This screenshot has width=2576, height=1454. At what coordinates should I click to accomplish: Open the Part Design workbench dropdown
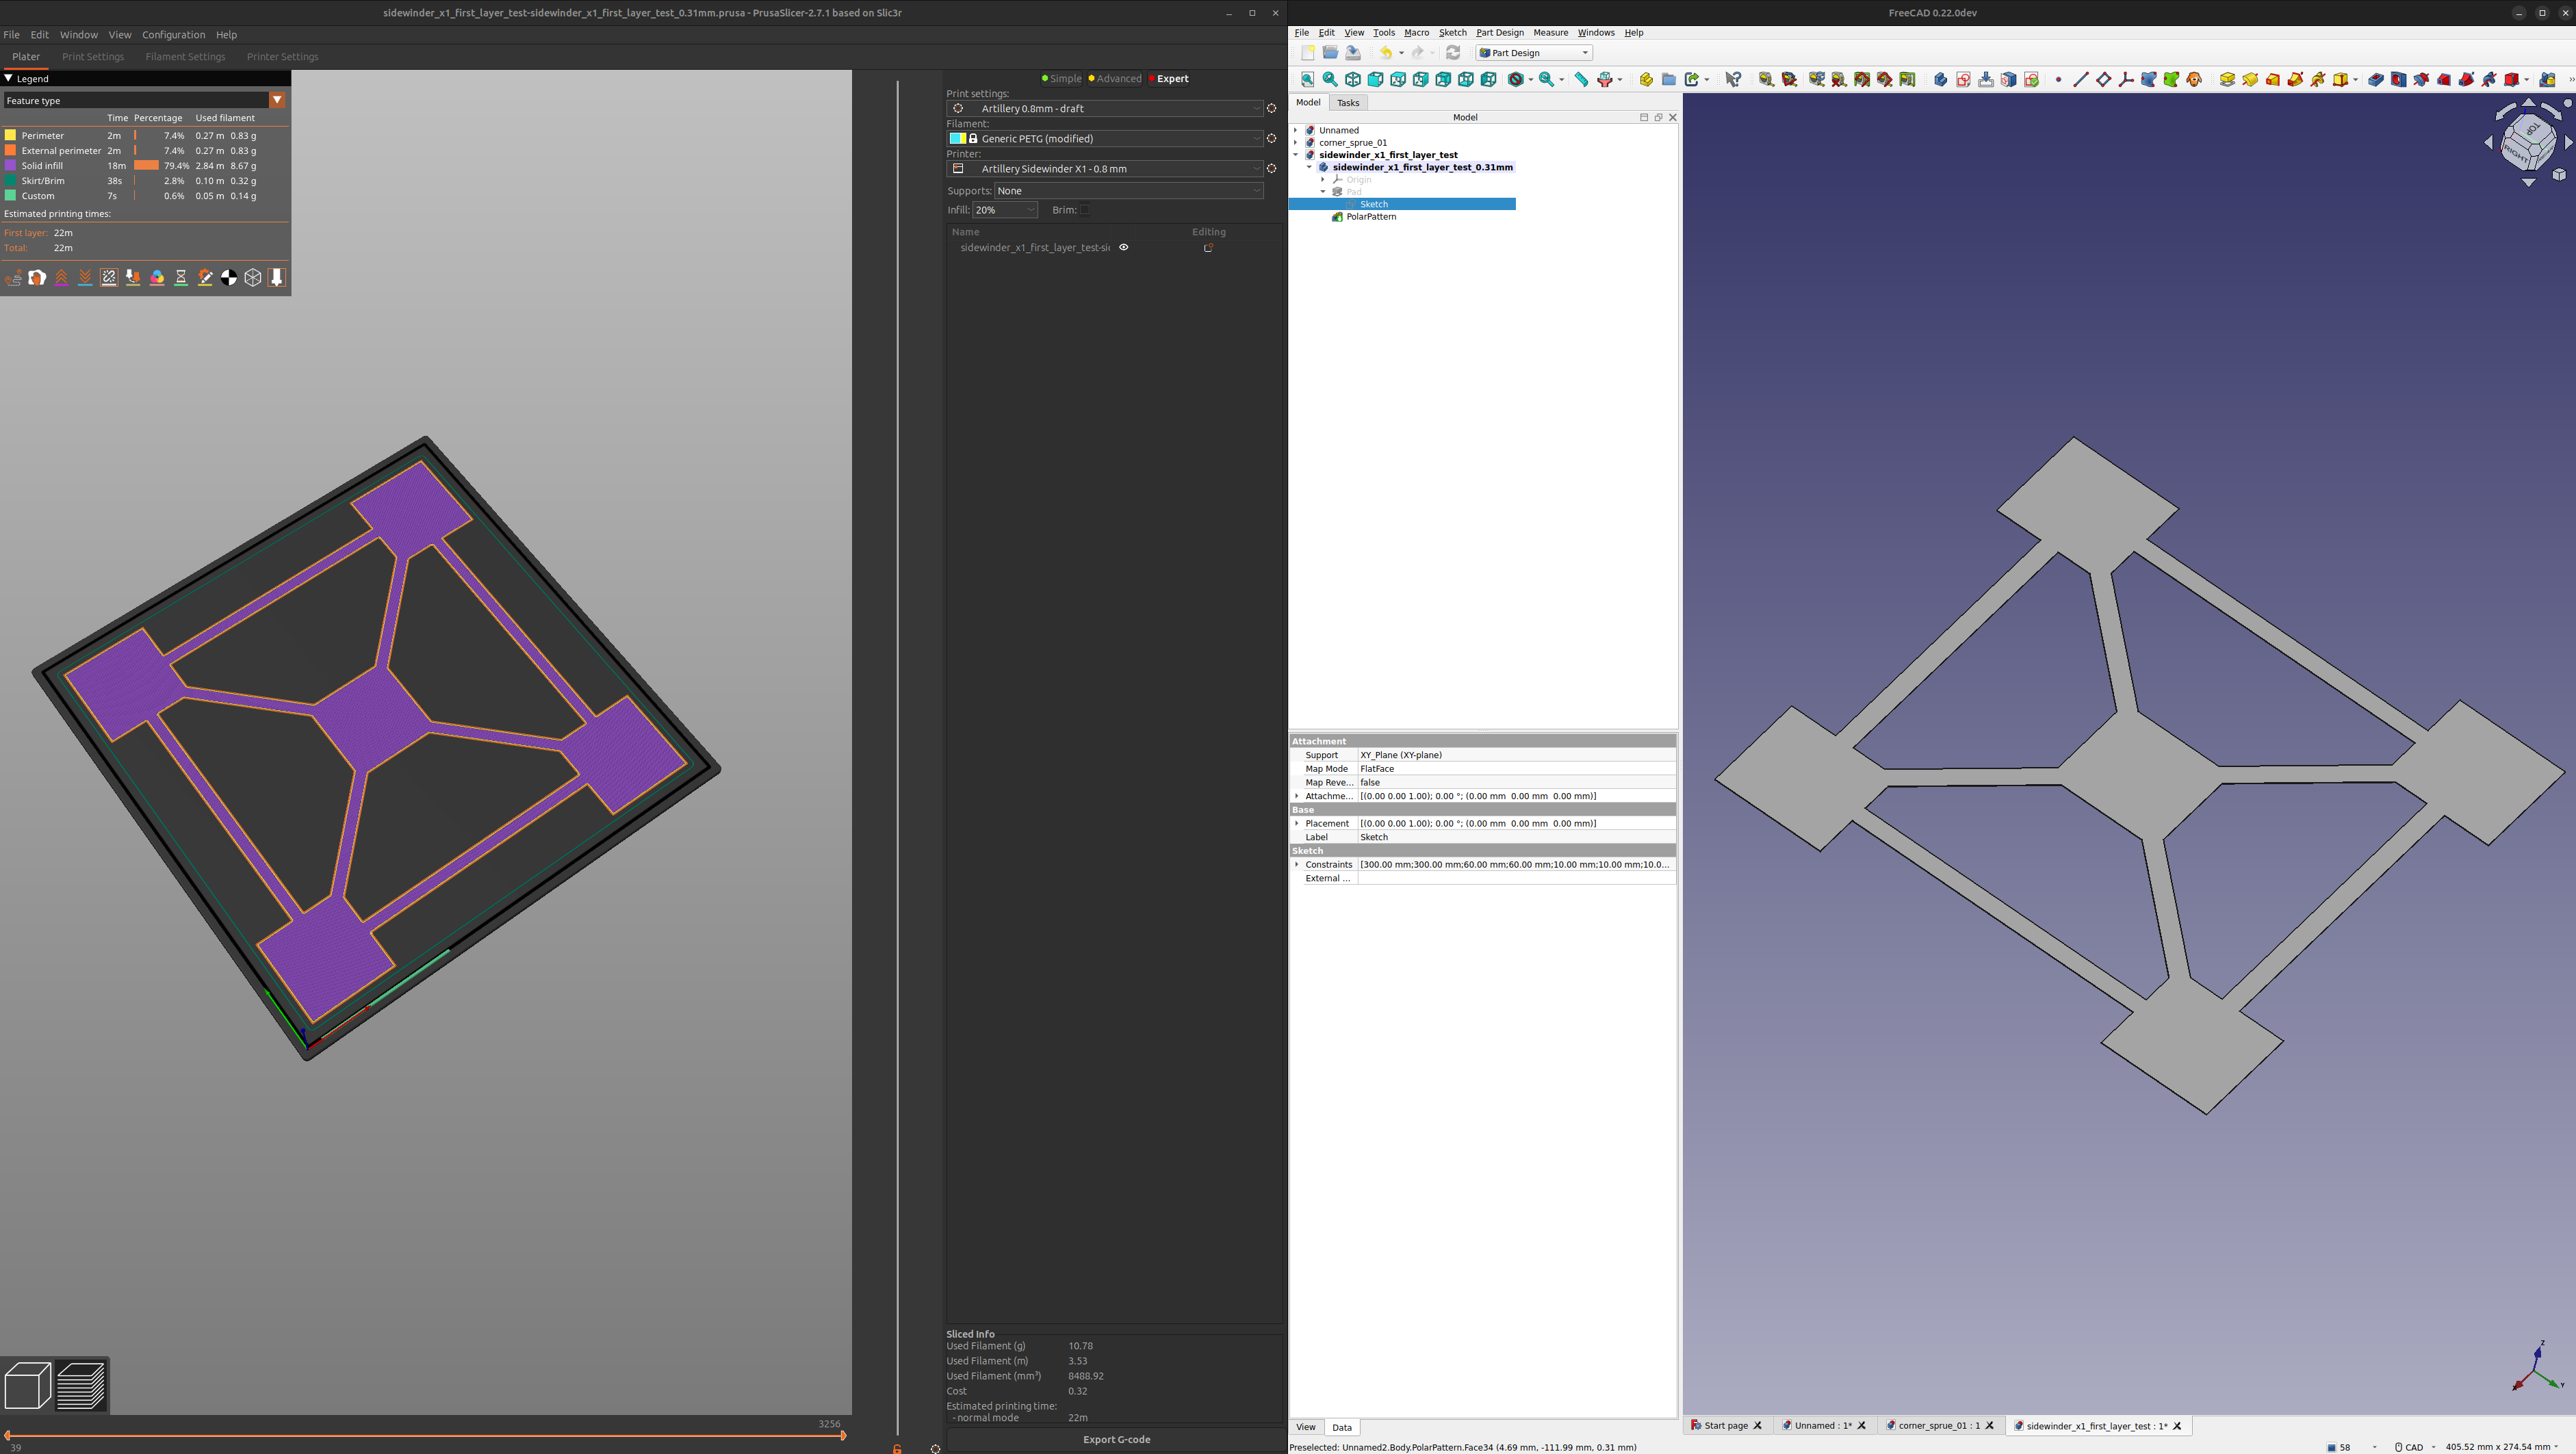pos(1534,53)
